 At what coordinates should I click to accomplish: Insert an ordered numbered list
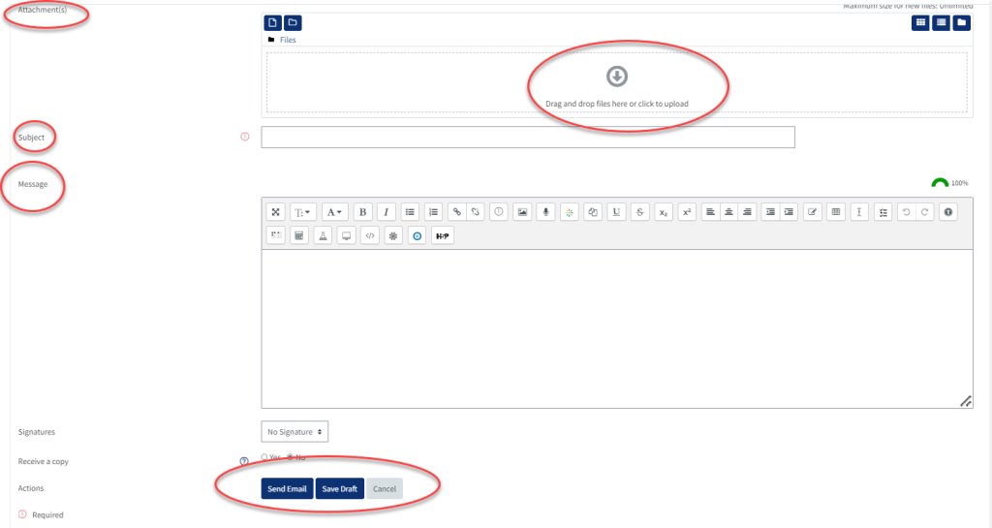point(433,212)
